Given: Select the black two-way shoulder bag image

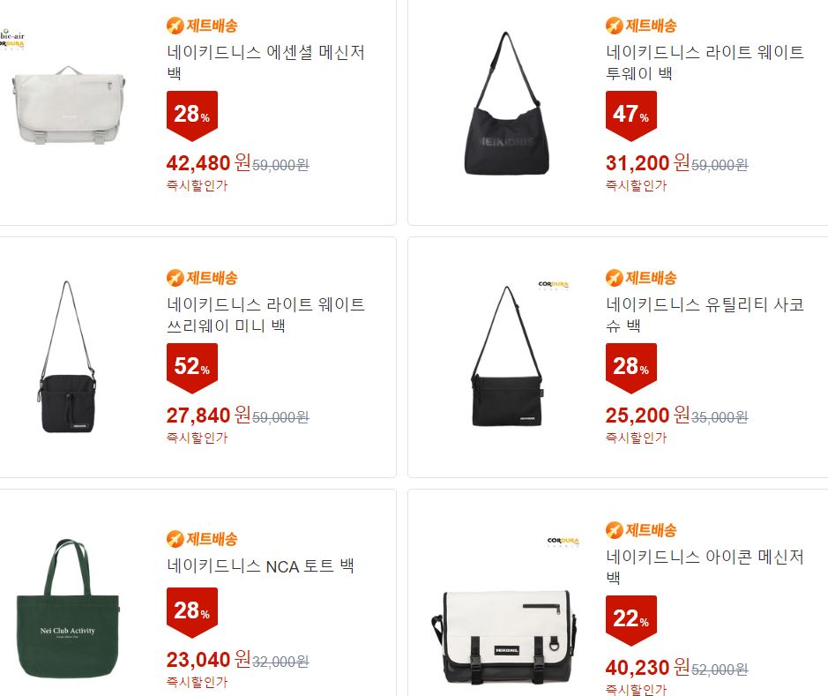Looking at the screenshot, I should click(x=506, y=103).
